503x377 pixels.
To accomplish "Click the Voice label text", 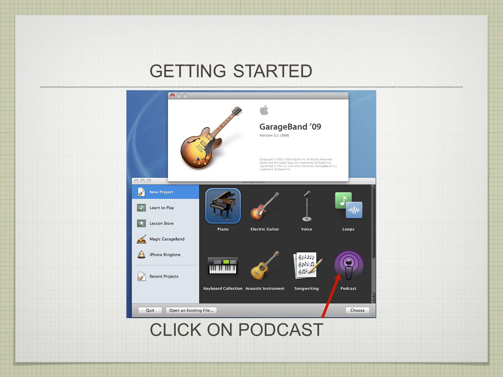I will click(307, 229).
